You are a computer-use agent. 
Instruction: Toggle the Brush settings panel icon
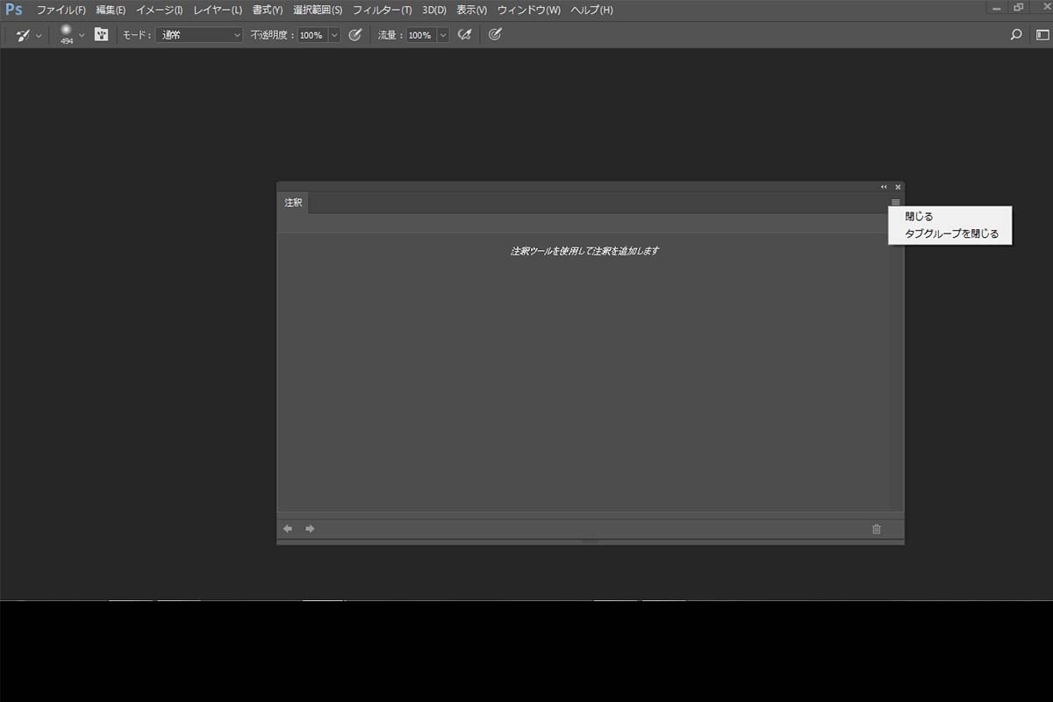pyautogui.click(x=102, y=35)
